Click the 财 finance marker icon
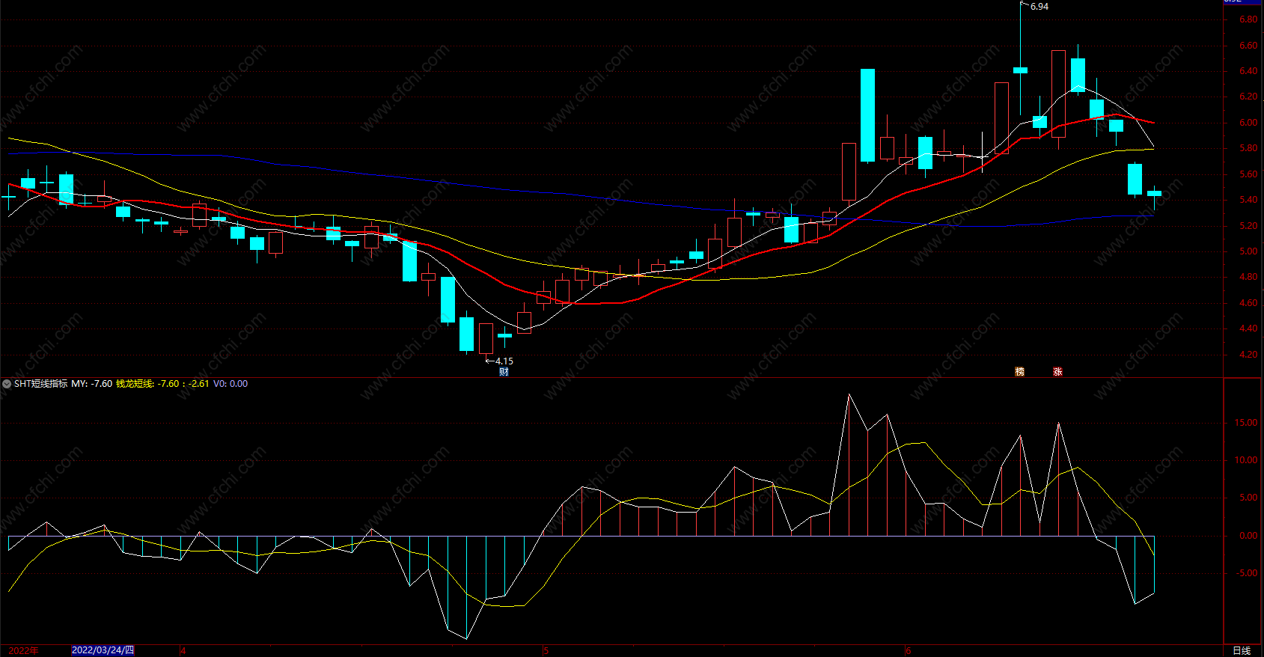 coord(504,371)
